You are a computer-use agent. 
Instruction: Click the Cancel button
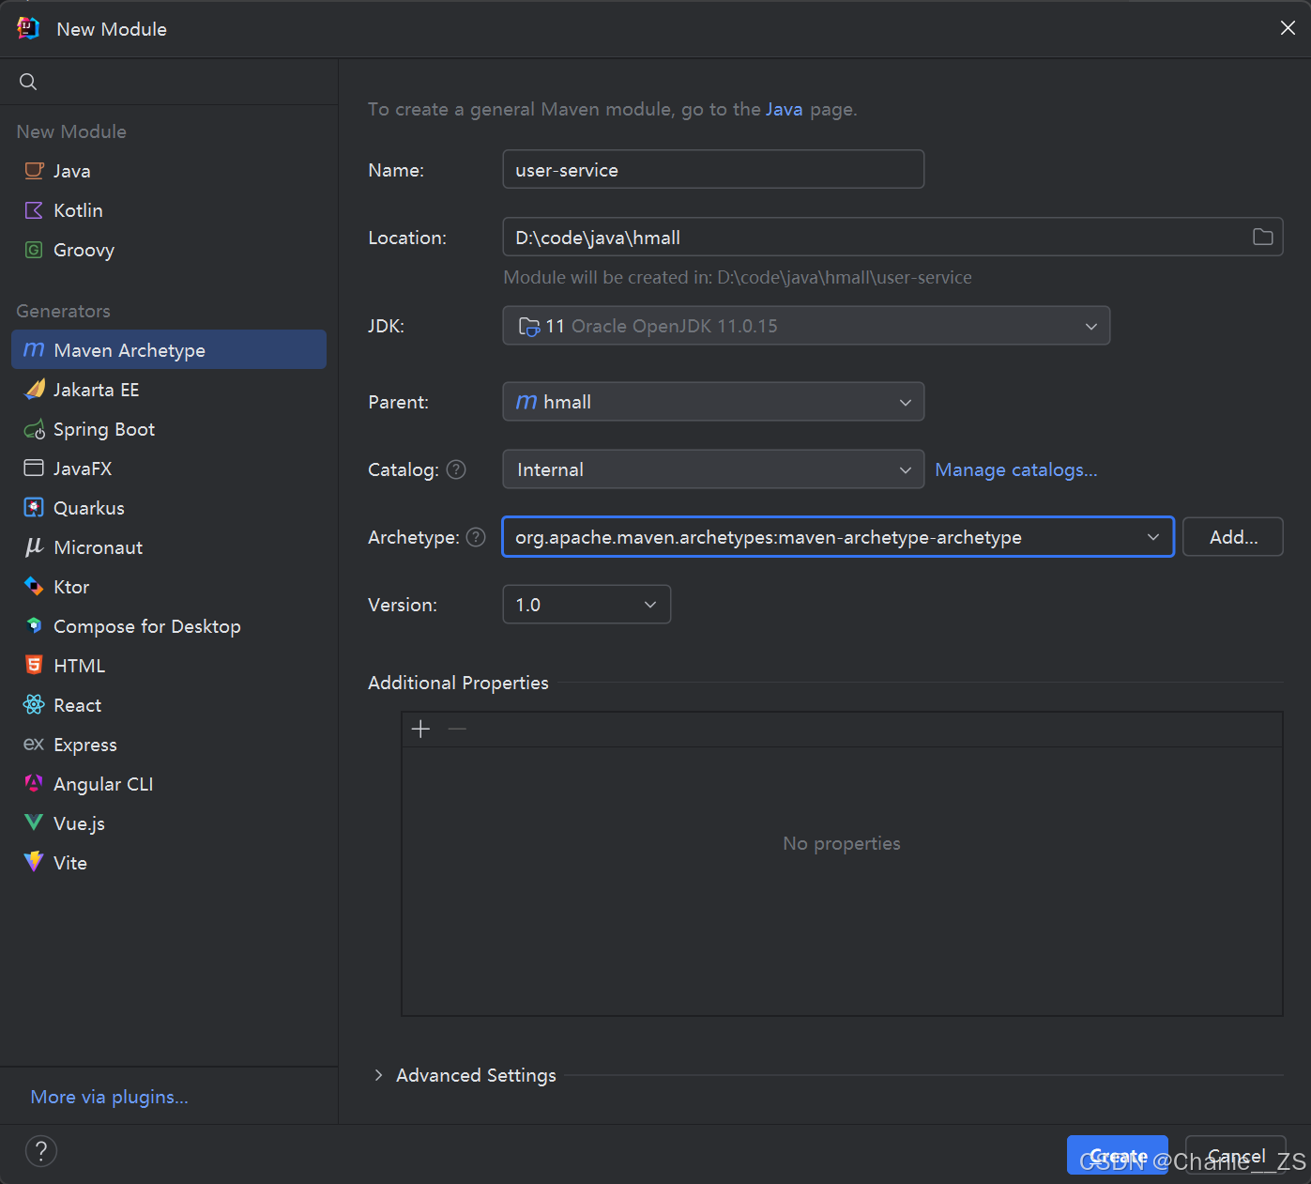point(1236,1155)
